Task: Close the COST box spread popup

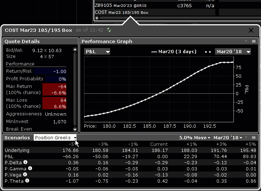Action: pos(251,31)
